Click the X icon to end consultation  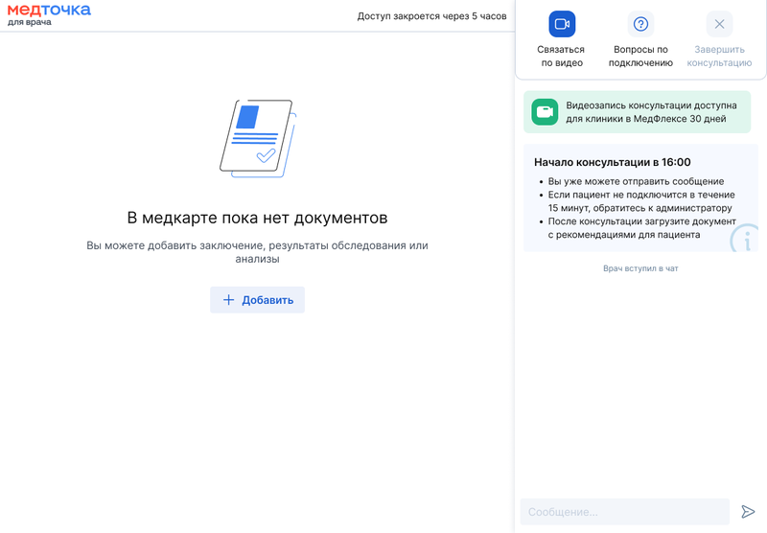point(719,24)
